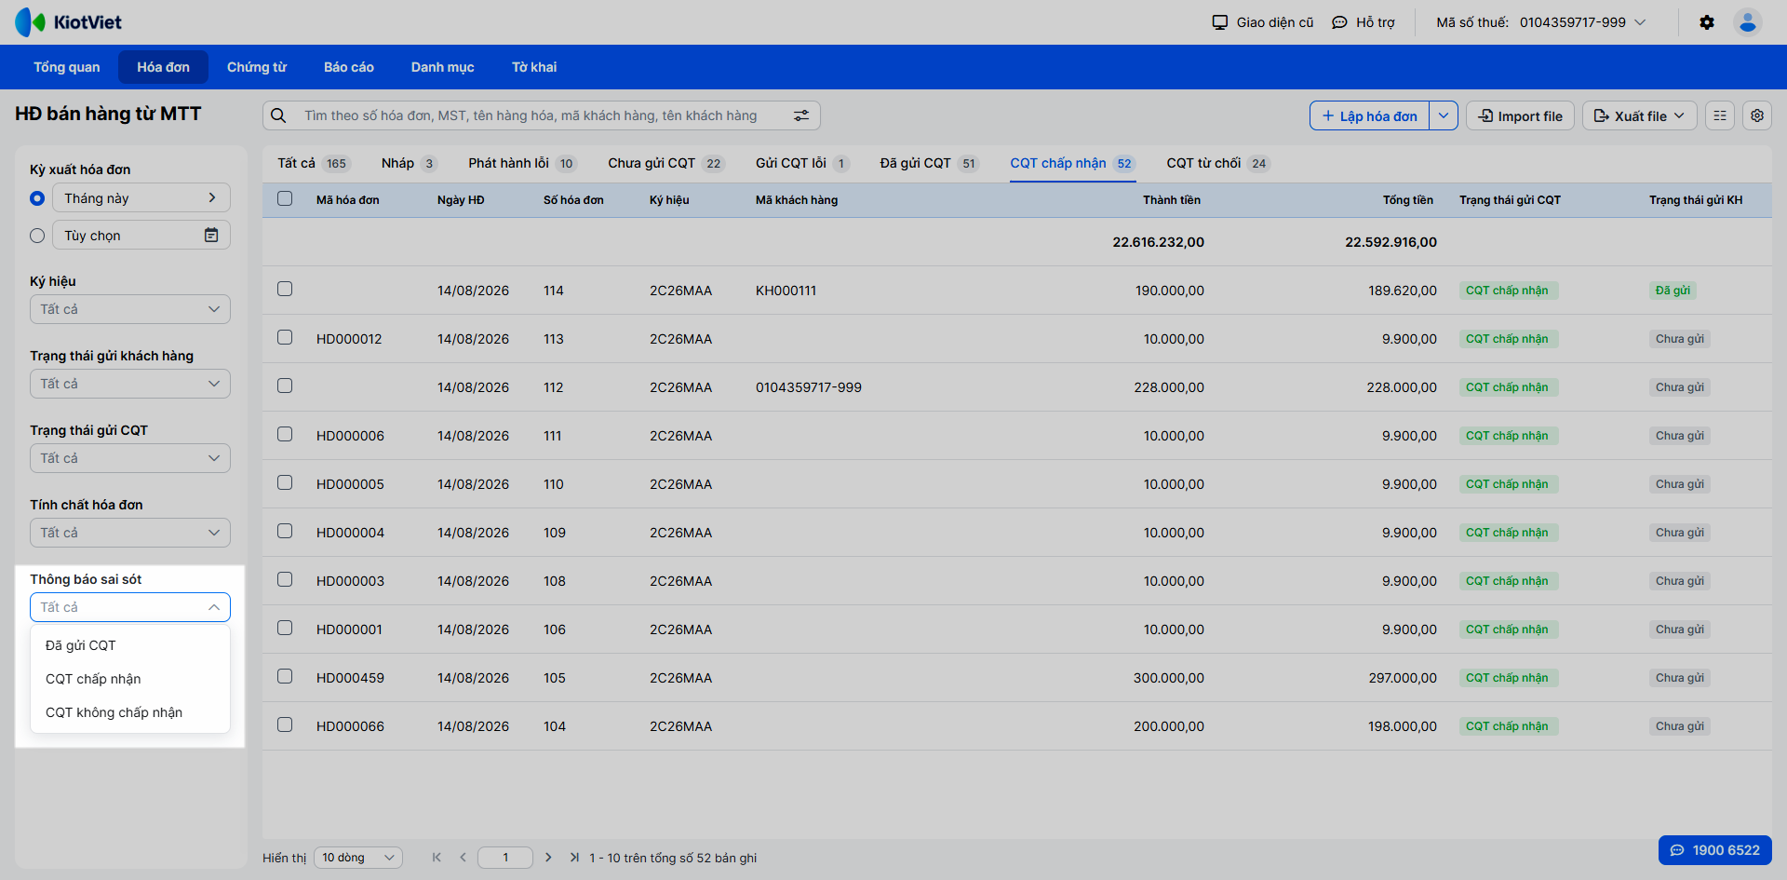1787x880 pixels.
Task: Select the Tháng này radio button
Action: point(37,197)
